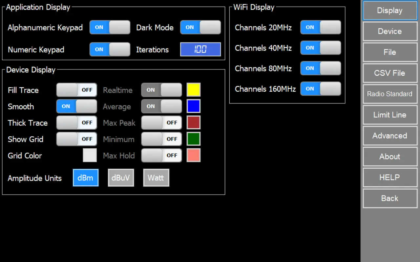Enable the Show Grid switch

click(x=76, y=139)
